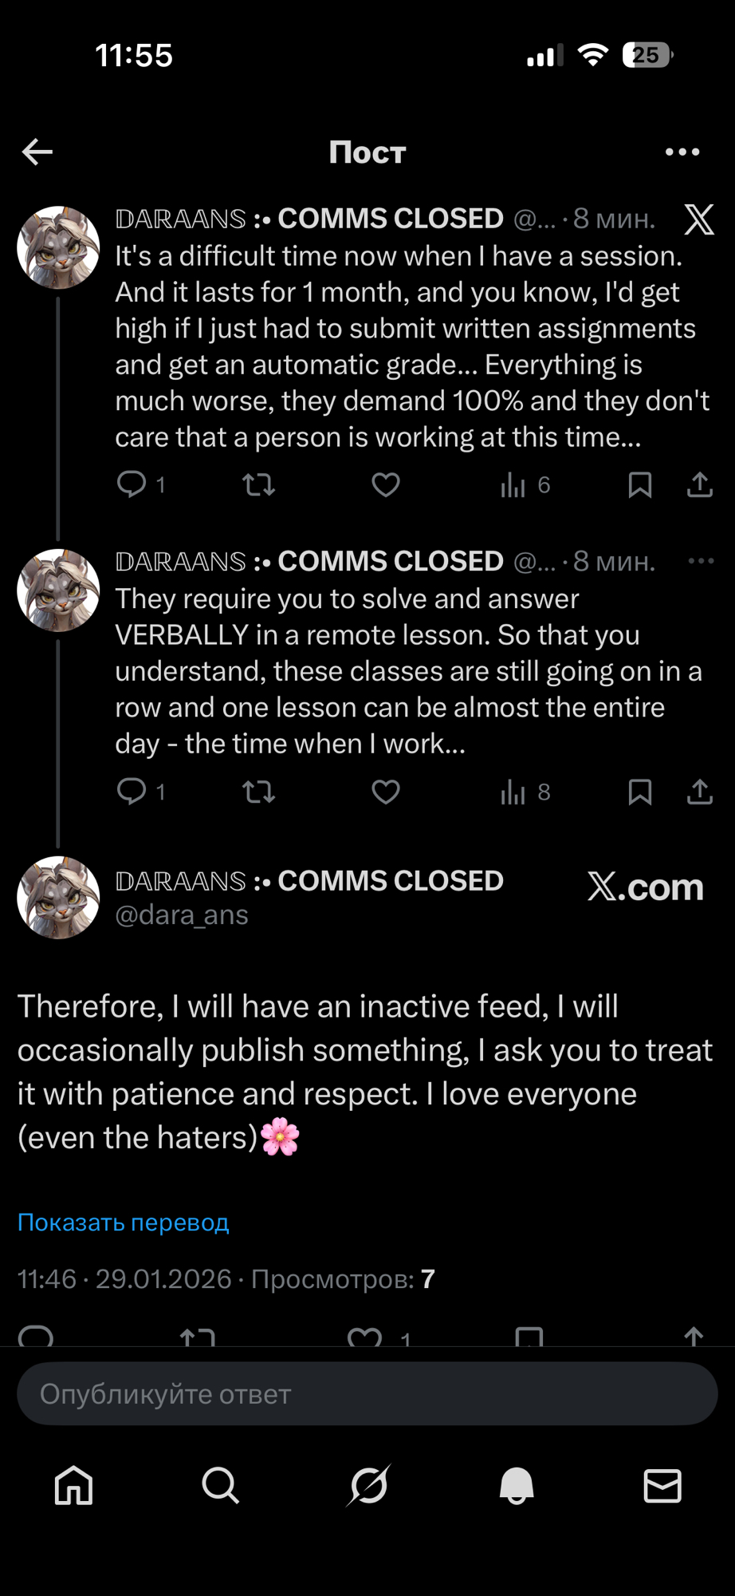Open the Search tab
Image resolution: width=735 pixels, height=1596 pixels.
click(220, 1486)
